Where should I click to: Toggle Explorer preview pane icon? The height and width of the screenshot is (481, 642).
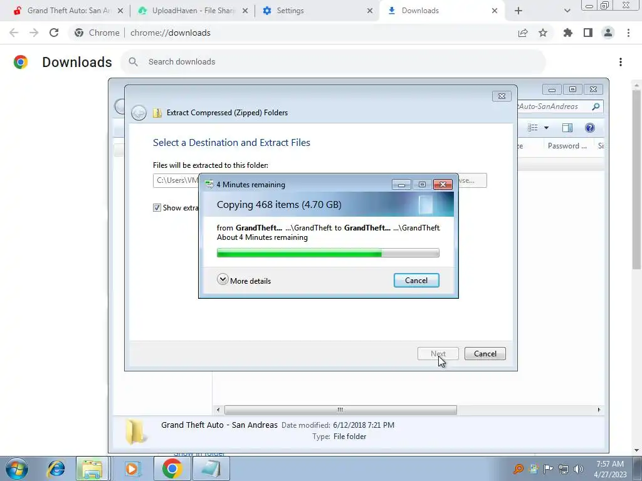pos(567,128)
